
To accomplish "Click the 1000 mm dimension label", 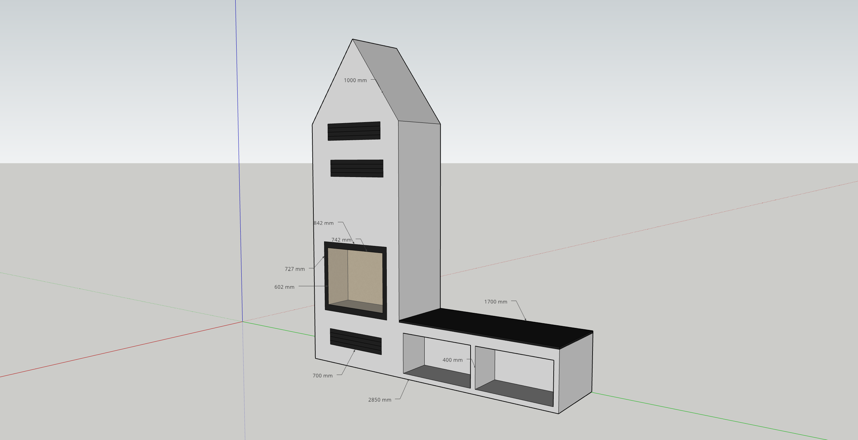I will (355, 80).
